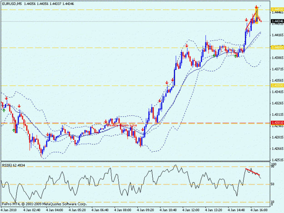
Task: Select the red divergence trendline on the RSI
Action: (253, 172)
